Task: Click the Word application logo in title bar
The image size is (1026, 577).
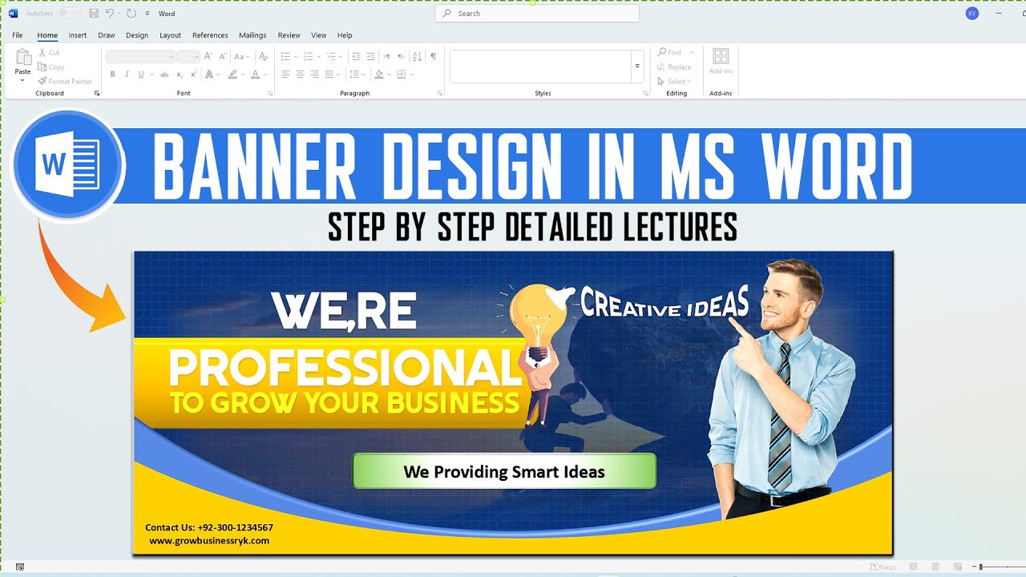Action: pos(13,14)
